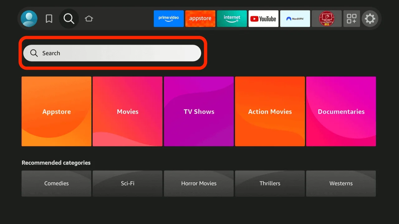The height and width of the screenshot is (224, 399).
Task: Open the TV Shows category tile
Action: tap(199, 111)
